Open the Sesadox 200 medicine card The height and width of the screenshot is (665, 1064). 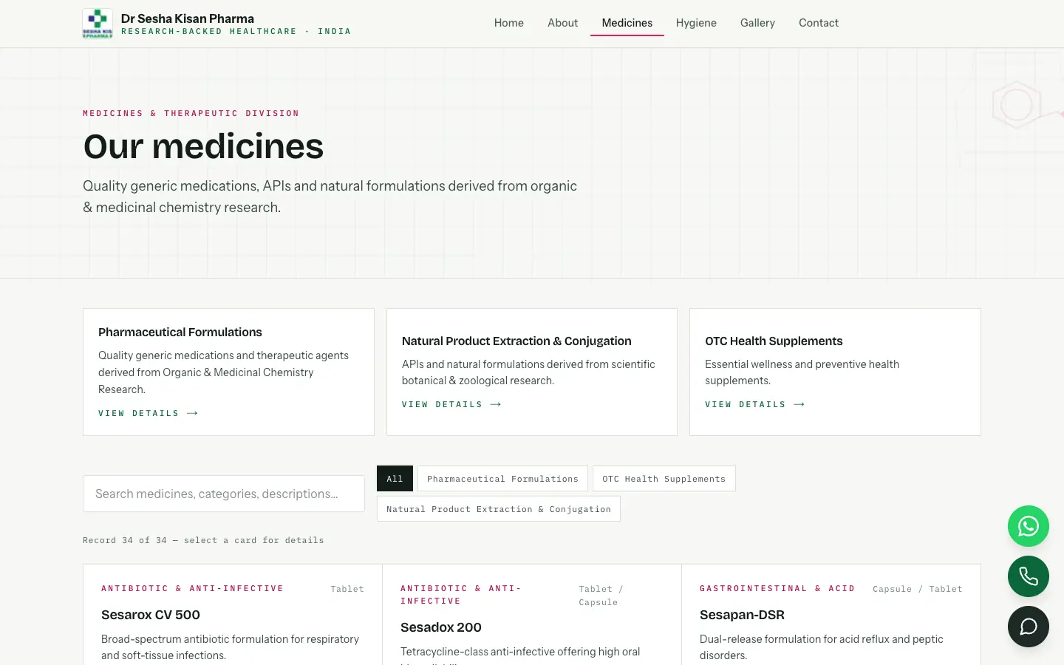pyautogui.click(x=532, y=615)
